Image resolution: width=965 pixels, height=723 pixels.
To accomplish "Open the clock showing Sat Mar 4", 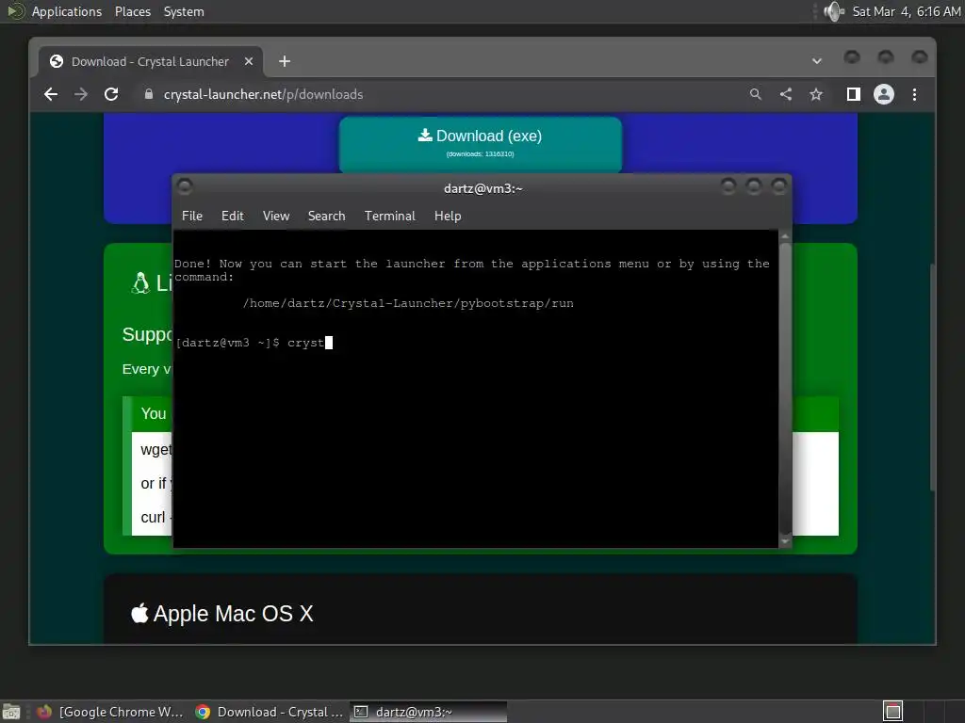I will coord(906,11).
